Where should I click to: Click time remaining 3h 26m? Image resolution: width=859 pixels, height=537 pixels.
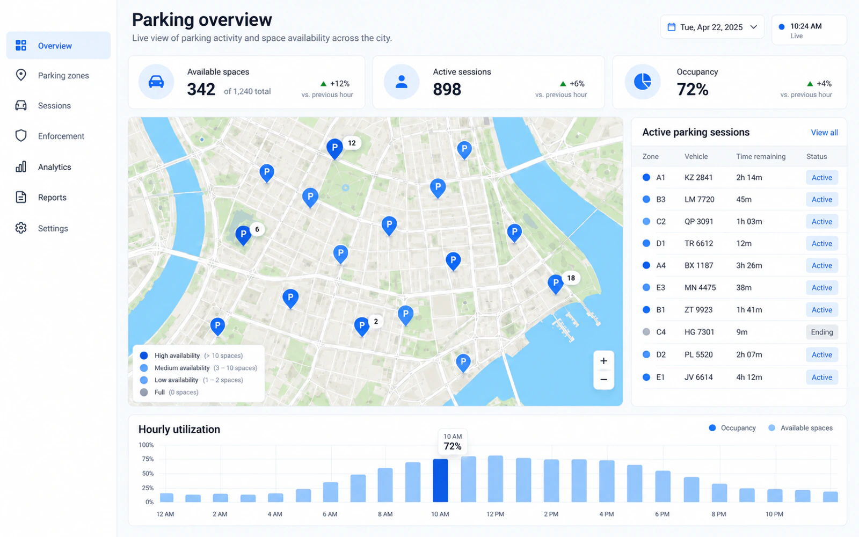click(749, 265)
